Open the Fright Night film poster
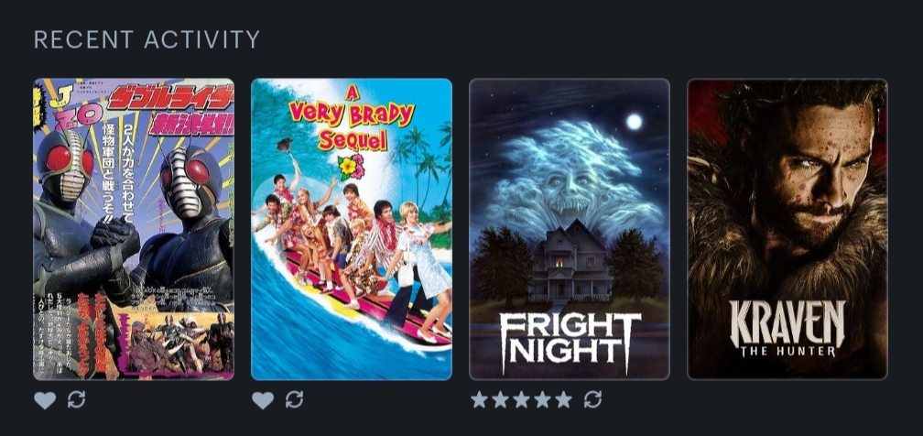The image size is (923, 436). [x=570, y=229]
